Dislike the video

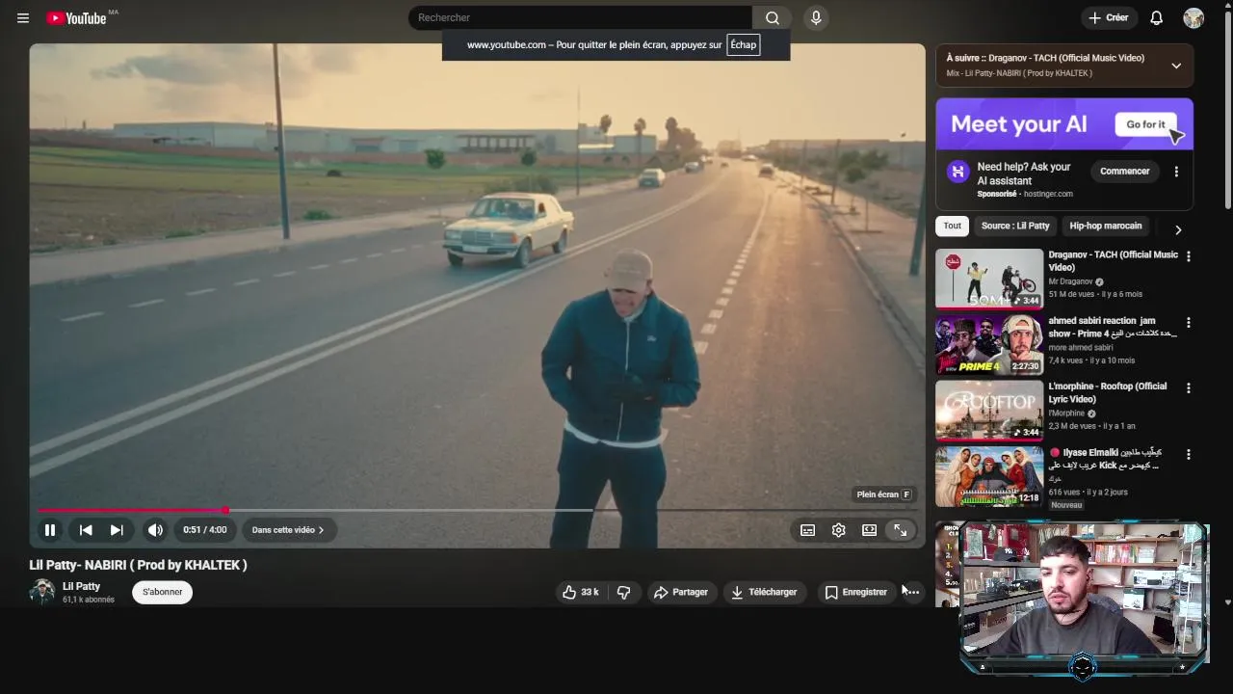coord(623,592)
